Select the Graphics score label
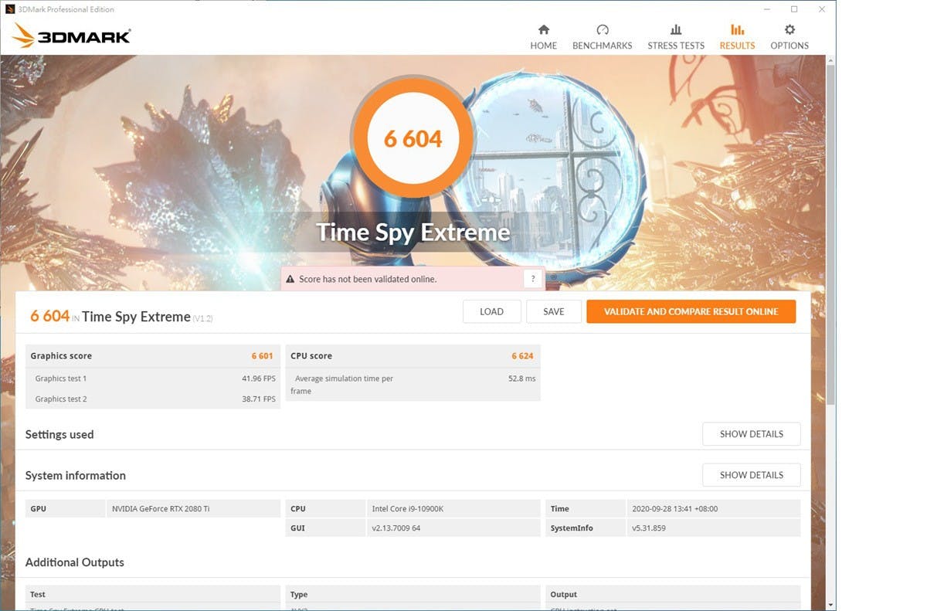927x611 pixels. (61, 356)
